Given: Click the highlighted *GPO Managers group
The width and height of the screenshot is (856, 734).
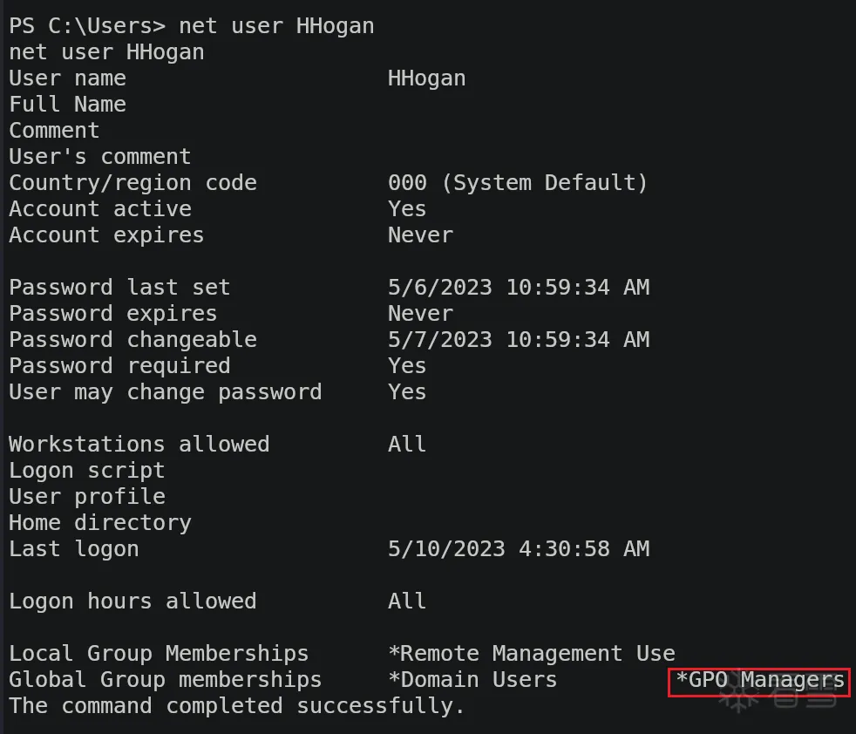Looking at the screenshot, I should coord(759,680).
